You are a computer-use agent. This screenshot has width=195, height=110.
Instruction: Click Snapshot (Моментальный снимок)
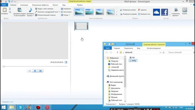pos(45,15)
